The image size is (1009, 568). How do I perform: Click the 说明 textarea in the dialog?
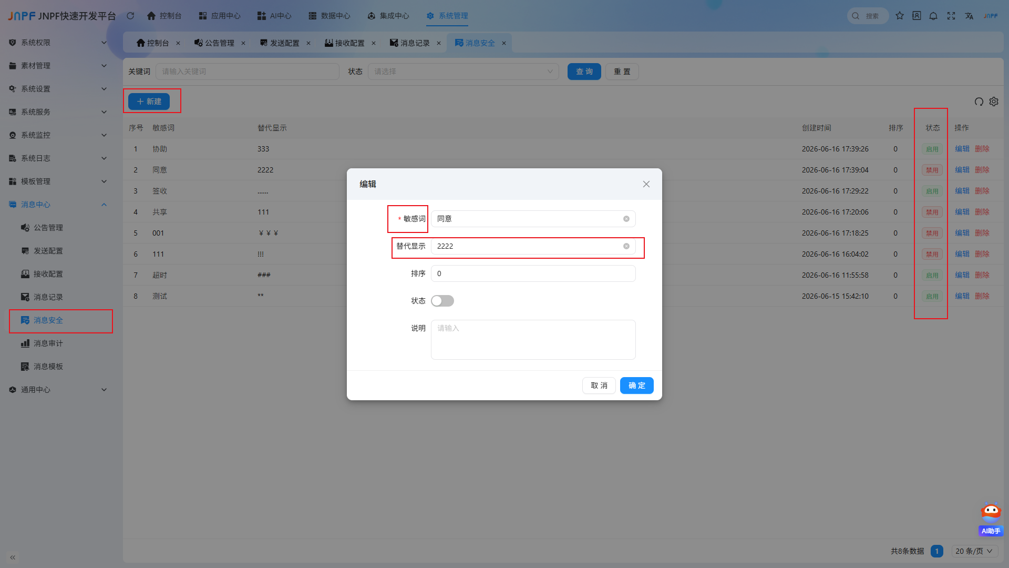point(533,340)
